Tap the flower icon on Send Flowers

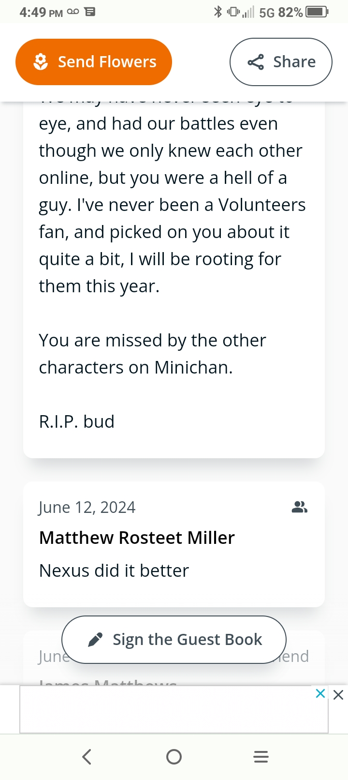[41, 62]
